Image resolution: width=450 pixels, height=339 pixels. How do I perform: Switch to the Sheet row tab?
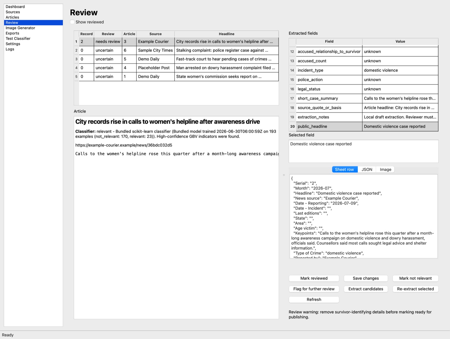(x=345, y=169)
